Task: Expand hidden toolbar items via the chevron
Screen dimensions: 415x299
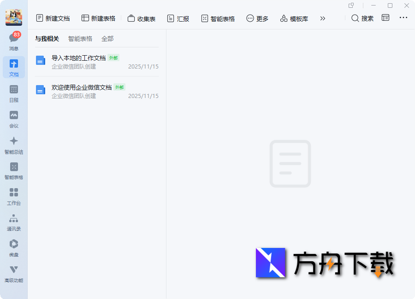Action: click(323, 18)
